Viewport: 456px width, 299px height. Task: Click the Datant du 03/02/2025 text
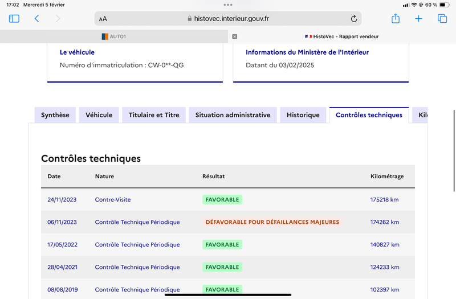(280, 65)
